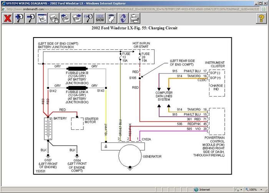The image size is (269, 193).
Task: Click the CHARGE IND label
Action: pyautogui.click(x=216, y=87)
